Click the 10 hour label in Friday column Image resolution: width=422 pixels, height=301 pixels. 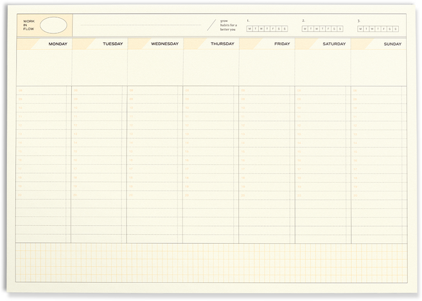[243, 108]
